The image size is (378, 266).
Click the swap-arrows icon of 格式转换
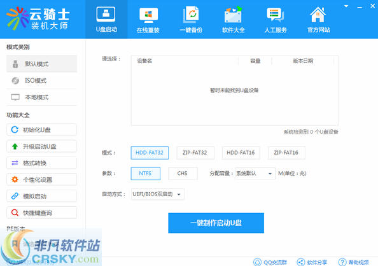[15, 163]
